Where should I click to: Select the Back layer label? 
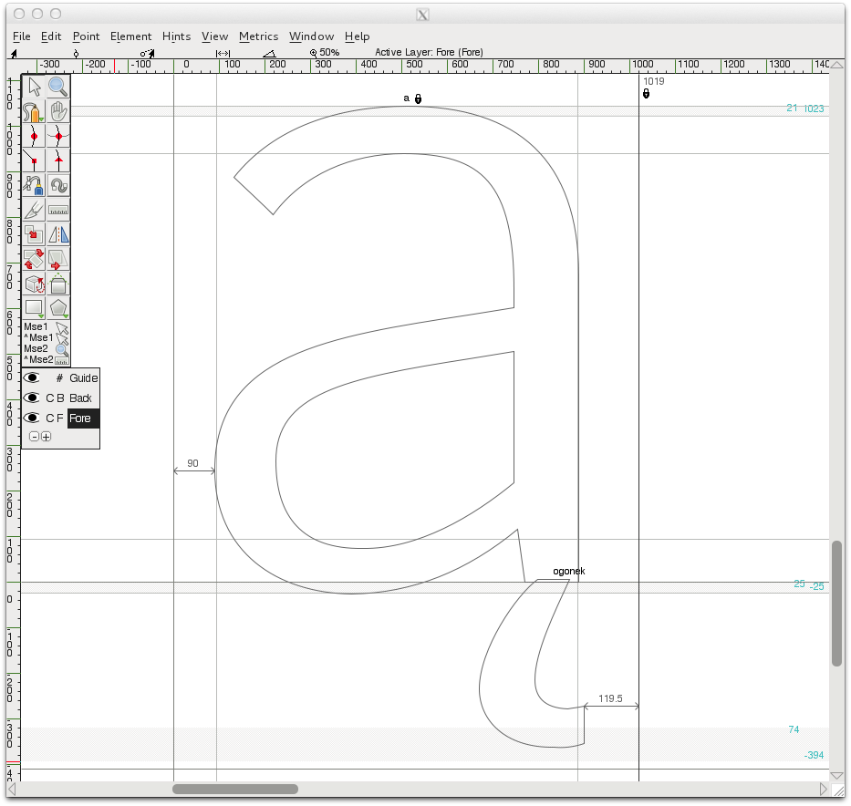(x=81, y=398)
